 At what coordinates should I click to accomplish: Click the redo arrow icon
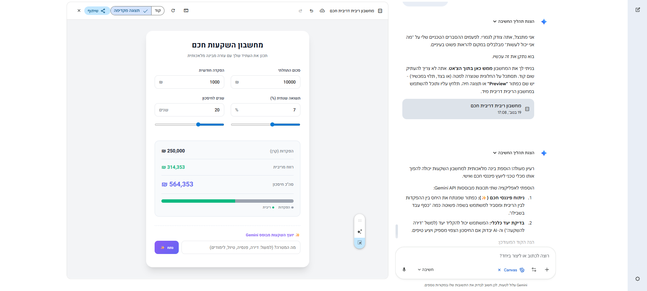point(300,11)
